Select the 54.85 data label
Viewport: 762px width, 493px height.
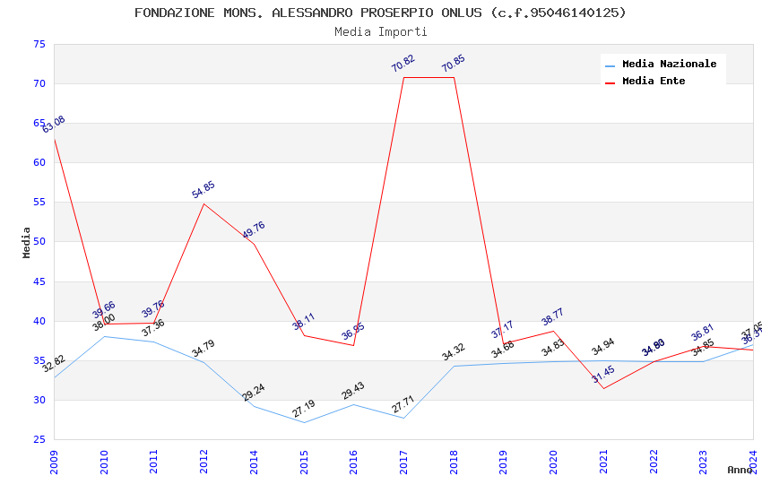tap(203, 189)
